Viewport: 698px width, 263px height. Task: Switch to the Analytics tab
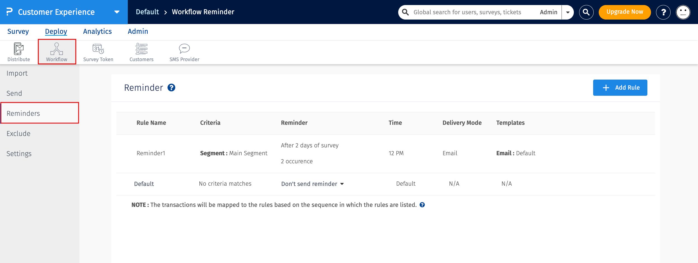click(x=97, y=32)
